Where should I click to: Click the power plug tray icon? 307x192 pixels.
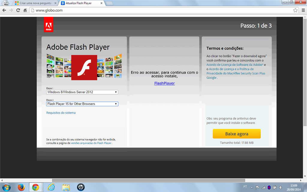click(275, 187)
